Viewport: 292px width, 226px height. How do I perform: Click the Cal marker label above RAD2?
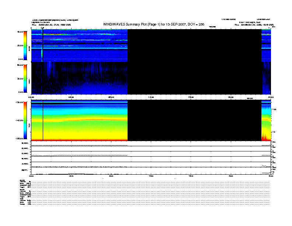point(42,28)
